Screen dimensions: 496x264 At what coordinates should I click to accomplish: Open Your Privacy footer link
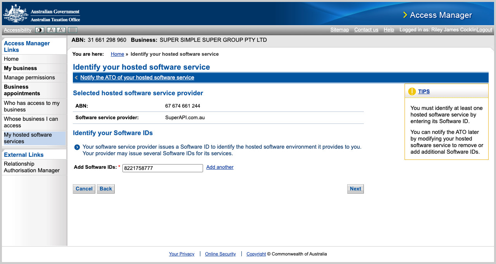click(x=182, y=254)
